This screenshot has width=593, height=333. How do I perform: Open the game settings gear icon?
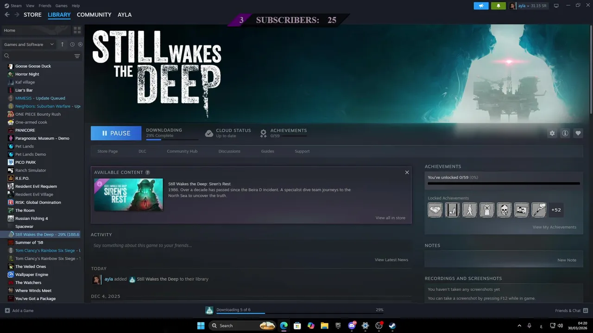coord(552,133)
